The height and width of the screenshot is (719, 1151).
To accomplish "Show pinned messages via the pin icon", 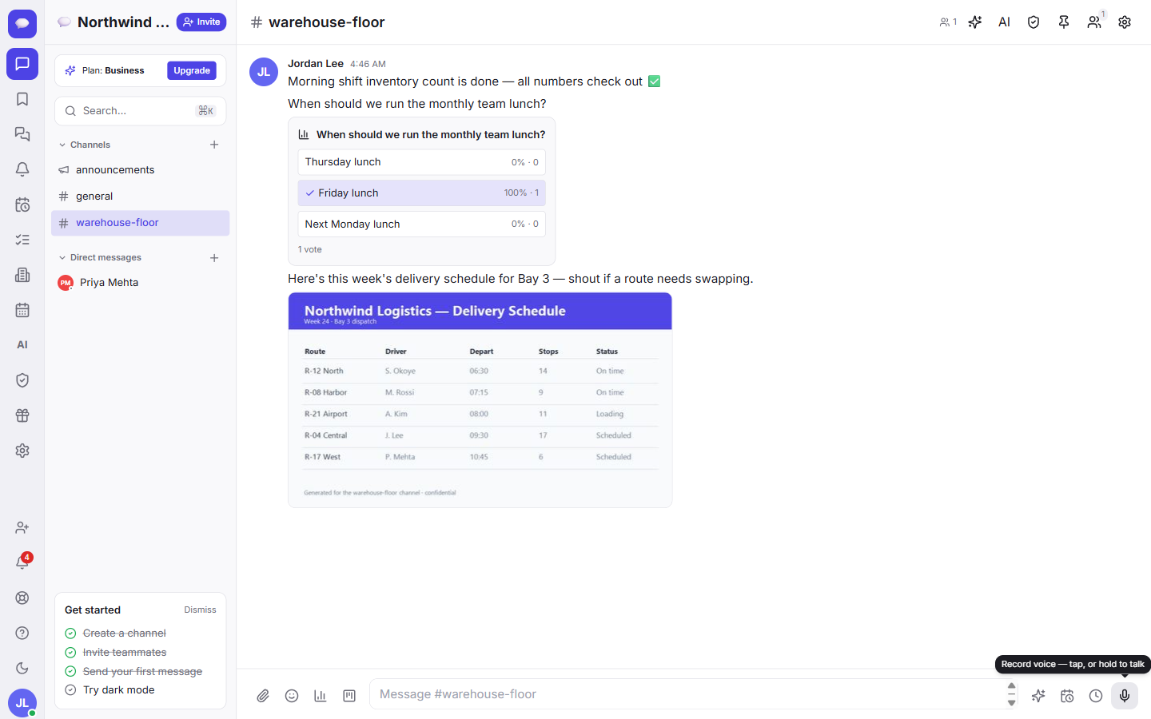I will click(x=1064, y=22).
